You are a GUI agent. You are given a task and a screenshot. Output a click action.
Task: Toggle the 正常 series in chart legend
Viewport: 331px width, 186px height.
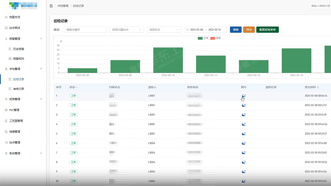point(203,38)
